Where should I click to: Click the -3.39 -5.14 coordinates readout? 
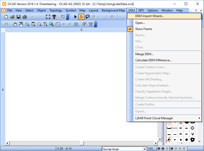pos(64,148)
